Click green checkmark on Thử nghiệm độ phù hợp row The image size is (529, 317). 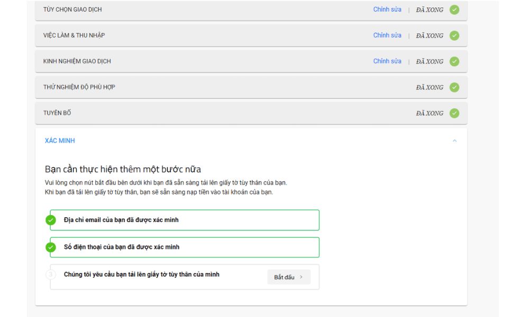coord(454,87)
